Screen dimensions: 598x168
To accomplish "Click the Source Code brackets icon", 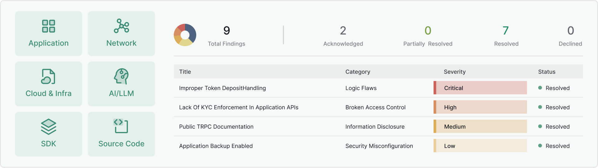I will click(x=121, y=126).
